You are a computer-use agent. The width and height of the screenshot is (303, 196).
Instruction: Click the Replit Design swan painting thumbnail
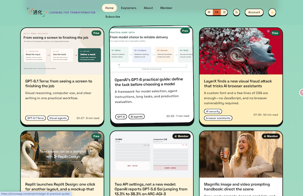(62, 154)
